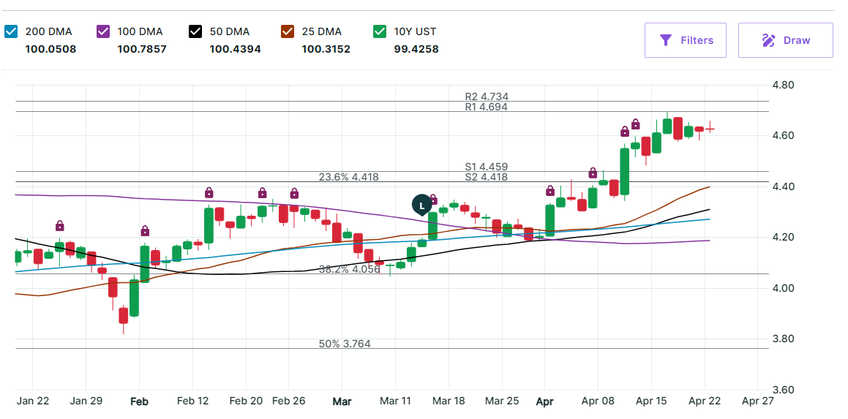Click the 4.20 y-axis label
The width and height of the screenshot is (848, 419).
click(x=784, y=238)
